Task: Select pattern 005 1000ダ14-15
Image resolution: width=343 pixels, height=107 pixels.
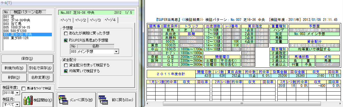Action: pyautogui.click(x=27, y=27)
